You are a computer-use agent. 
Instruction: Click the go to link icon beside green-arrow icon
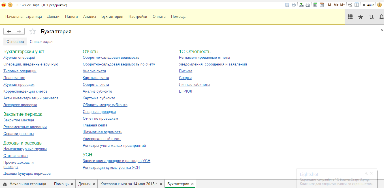(x=308, y=5)
